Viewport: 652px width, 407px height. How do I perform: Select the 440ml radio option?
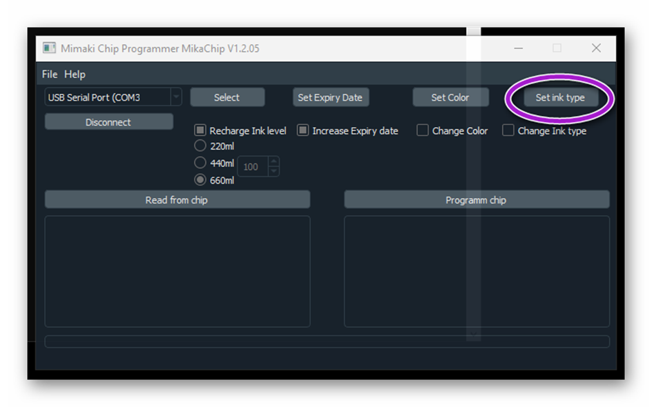pyautogui.click(x=200, y=162)
